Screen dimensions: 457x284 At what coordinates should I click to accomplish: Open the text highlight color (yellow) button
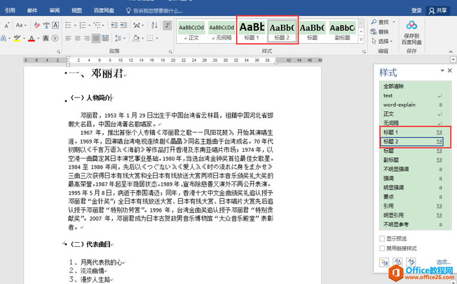[17, 38]
